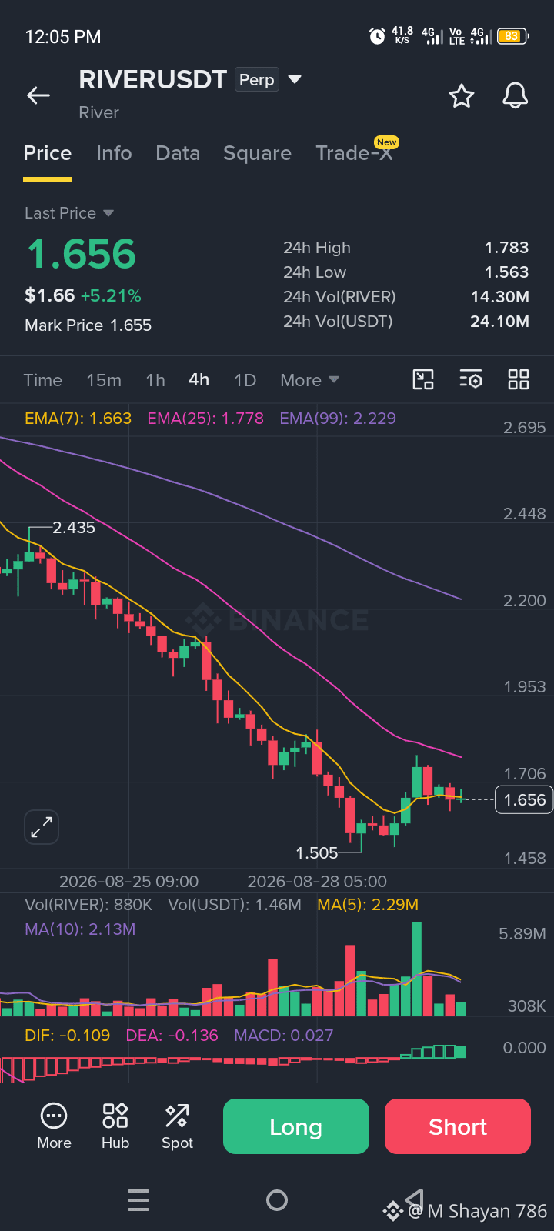Open the Trade-X tab
The width and height of the screenshot is (554, 1231).
click(356, 152)
